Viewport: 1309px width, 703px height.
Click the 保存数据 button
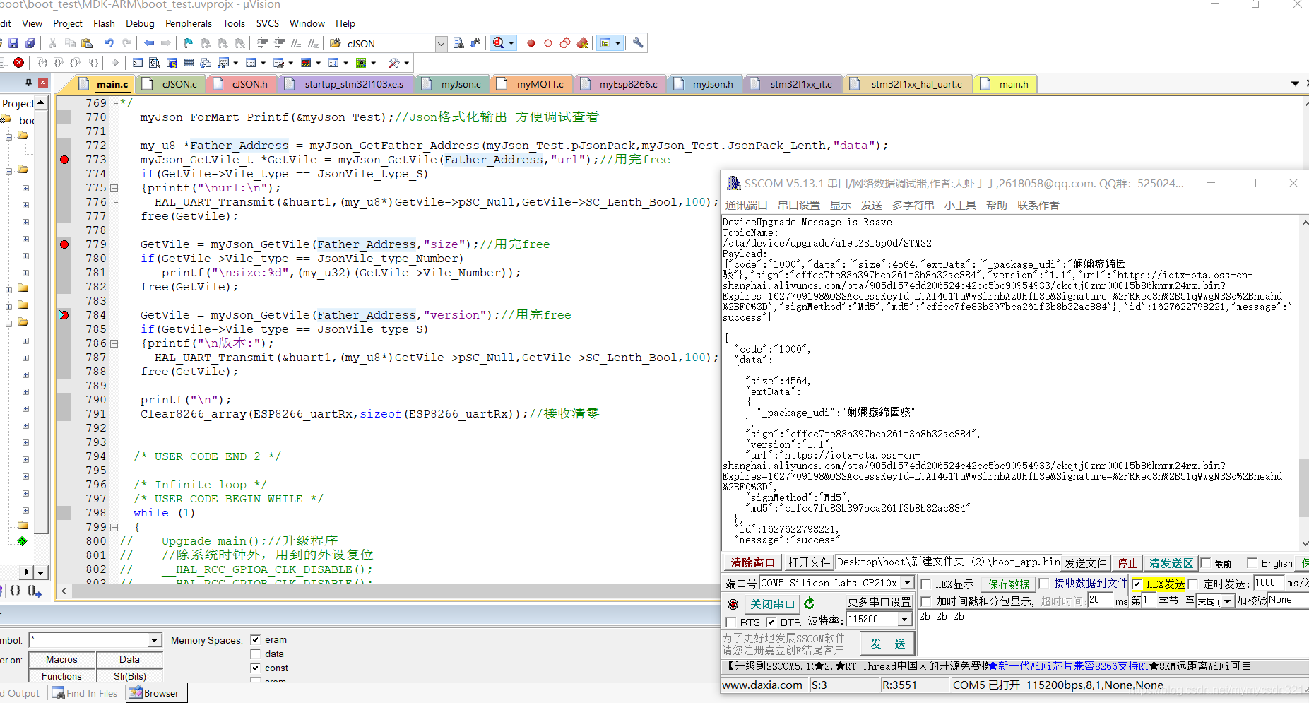tap(1008, 584)
